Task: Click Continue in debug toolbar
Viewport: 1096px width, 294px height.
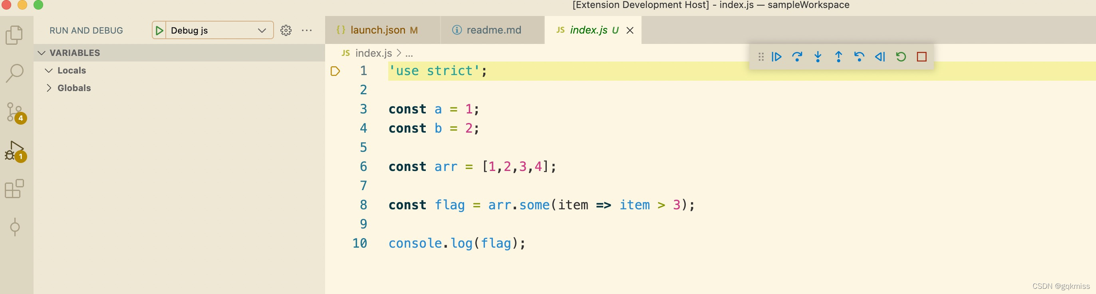Action: [x=776, y=57]
